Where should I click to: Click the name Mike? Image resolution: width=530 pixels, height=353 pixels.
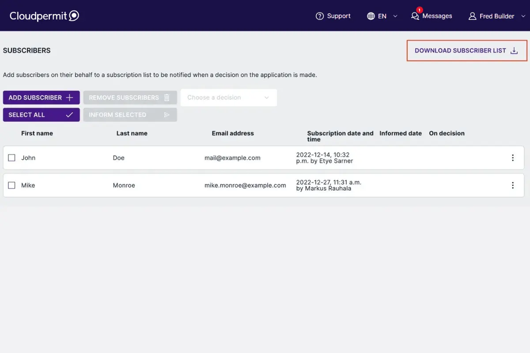point(28,185)
